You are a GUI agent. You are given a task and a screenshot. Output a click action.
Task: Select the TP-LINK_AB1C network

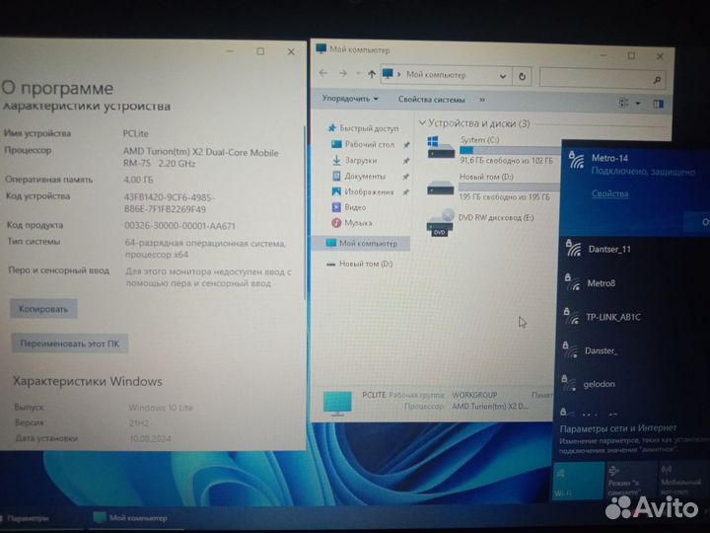pos(634,317)
